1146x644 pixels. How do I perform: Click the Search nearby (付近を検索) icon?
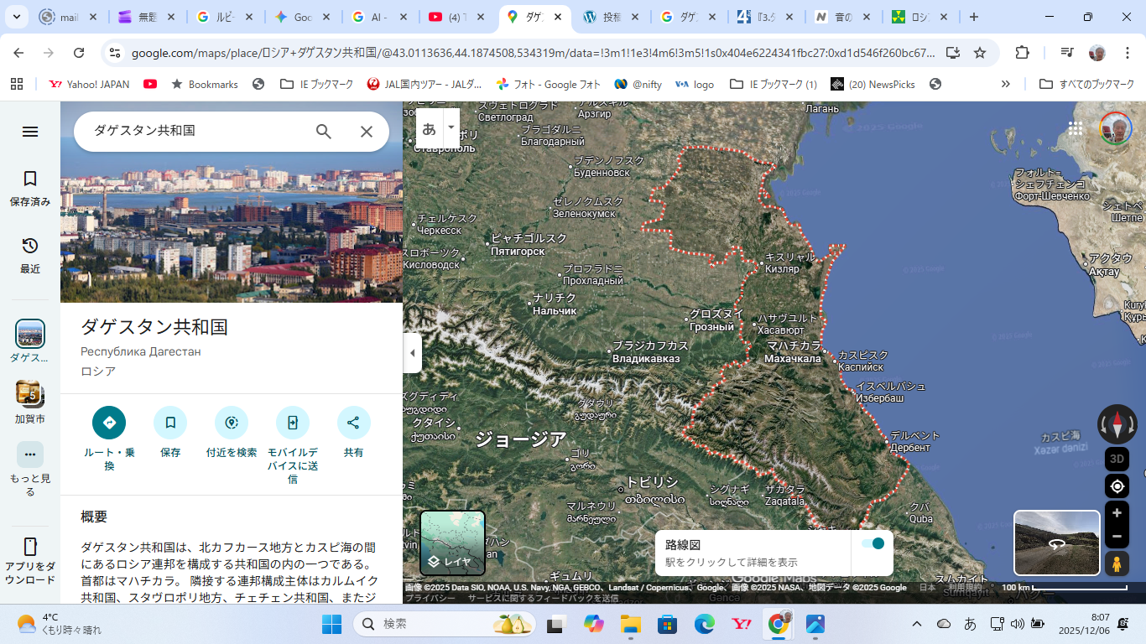pyautogui.click(x=232, y=423)
